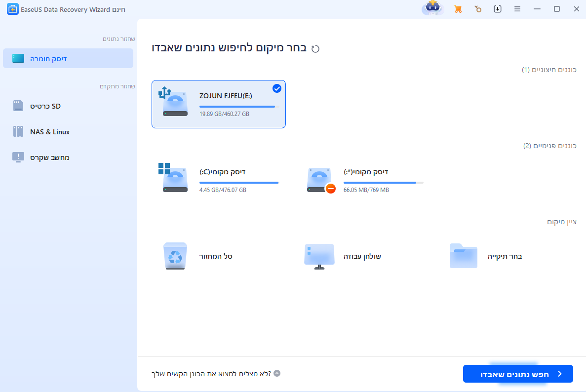Viewport: 586px width, 392px height.
Task: Click the דיסק מקומי(C:) drive name
Action: point(222,172)
